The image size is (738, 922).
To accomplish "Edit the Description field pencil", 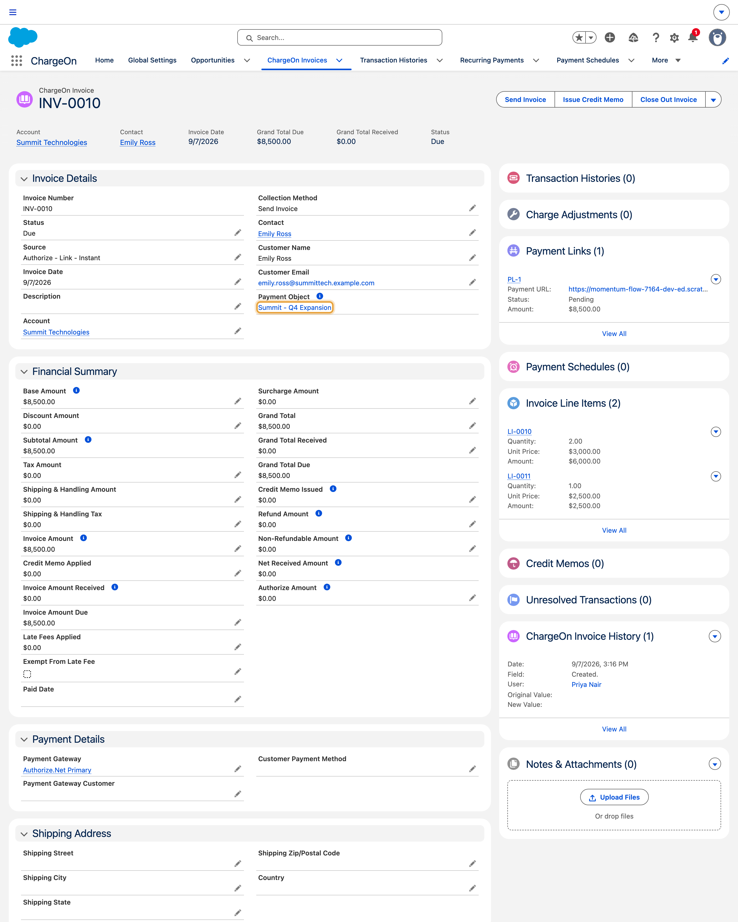I will [238, 307].
